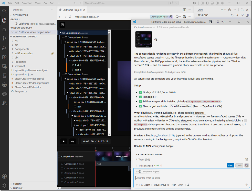Open the http://localhost:5173/ link in chat
This screenshot has height=191, width=252.
(x=163, y=135)
